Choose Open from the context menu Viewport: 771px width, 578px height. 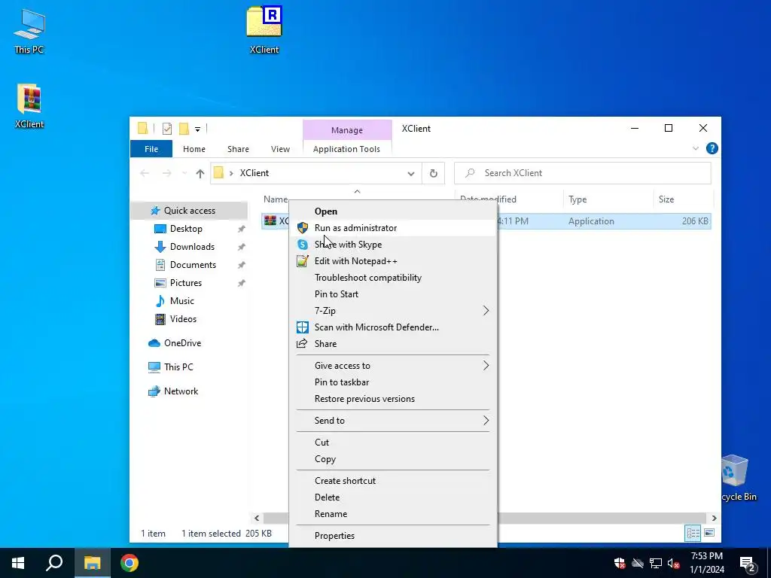(393, 211)
